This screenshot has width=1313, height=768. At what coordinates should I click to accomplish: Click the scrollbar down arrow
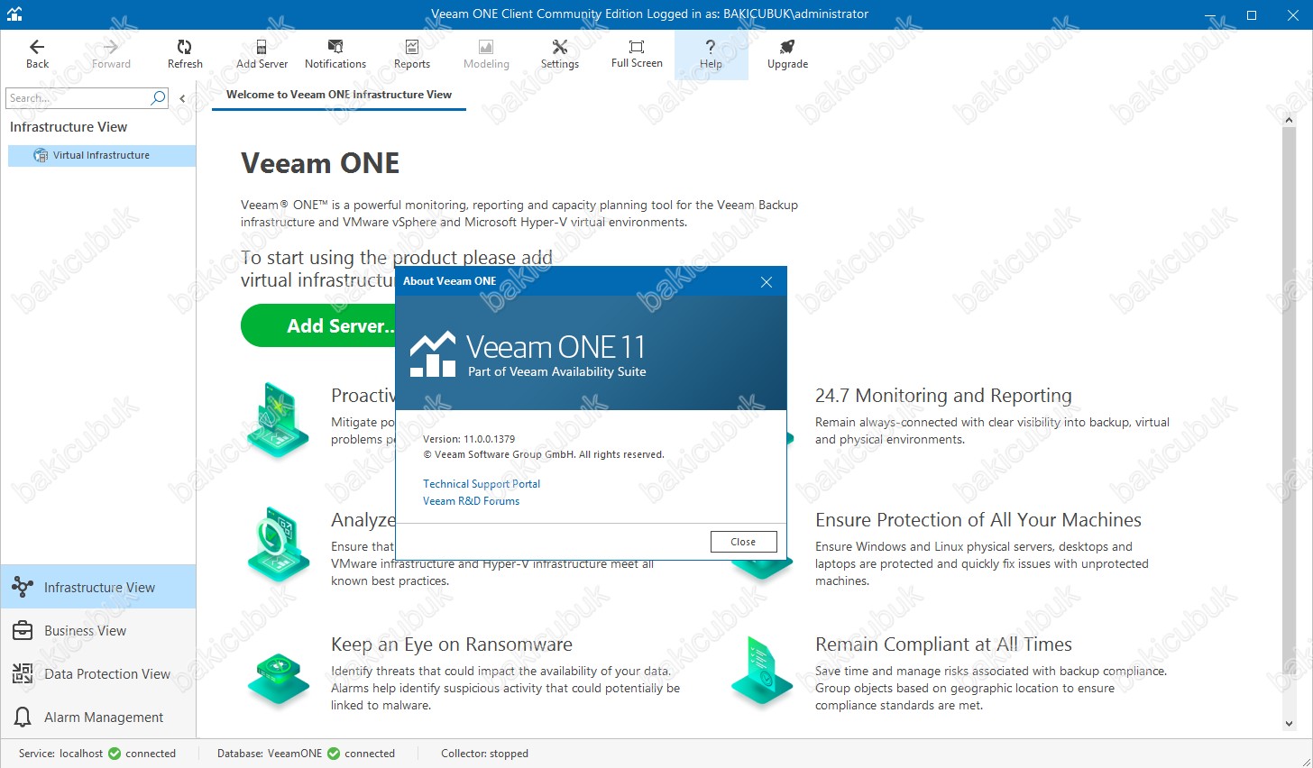coord(1289,724)
